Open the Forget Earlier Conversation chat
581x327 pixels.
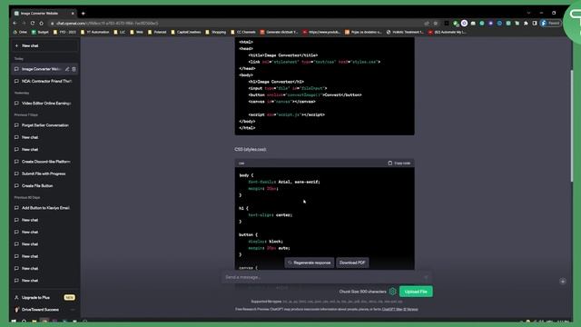point(44,125)
